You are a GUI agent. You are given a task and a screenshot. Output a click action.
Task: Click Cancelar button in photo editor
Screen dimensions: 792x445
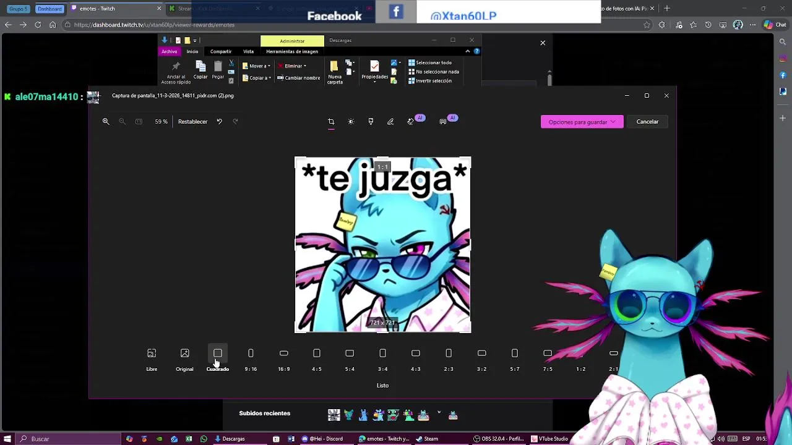(647, 122)
